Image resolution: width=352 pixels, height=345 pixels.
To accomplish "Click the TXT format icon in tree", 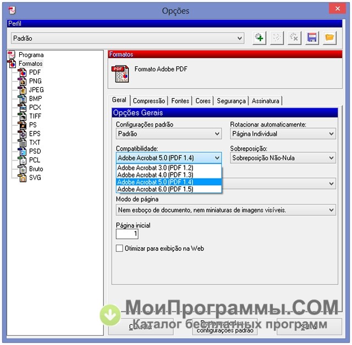I will click(x=23, y=143).
